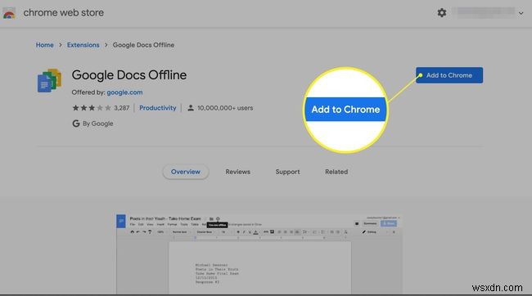Switch to the Reviews tab

tap(238, 172)
